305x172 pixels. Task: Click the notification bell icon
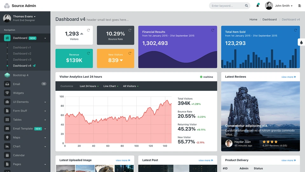pyautogui.click(x=257, y=6)
